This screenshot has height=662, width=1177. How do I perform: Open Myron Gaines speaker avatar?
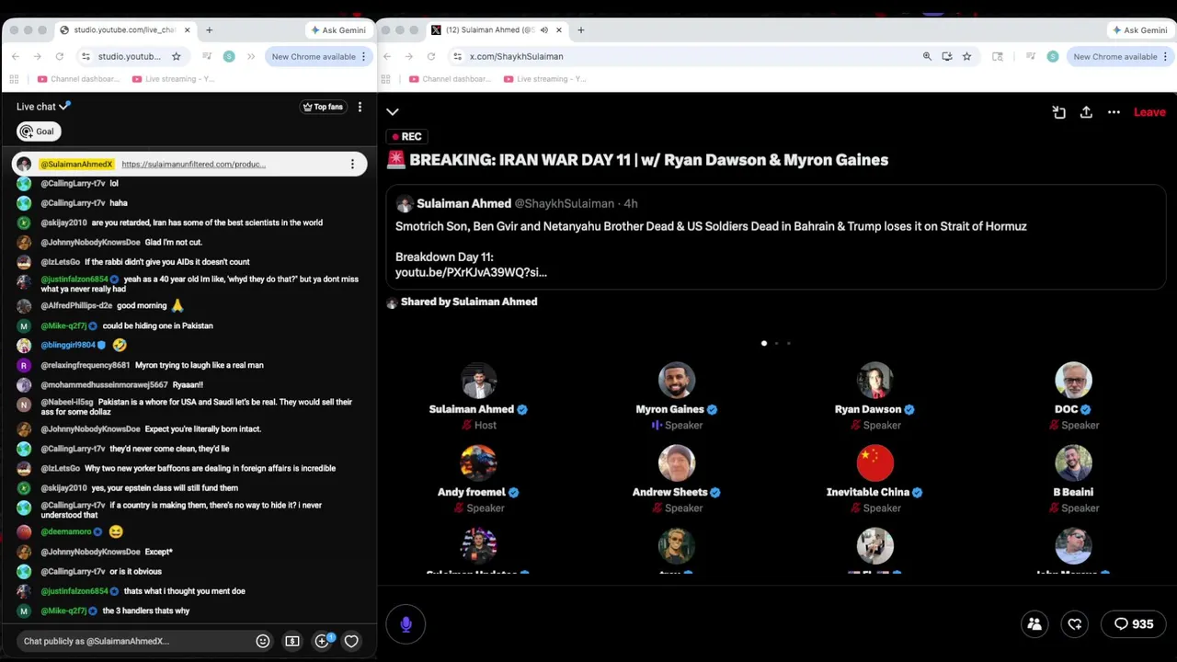677,381
